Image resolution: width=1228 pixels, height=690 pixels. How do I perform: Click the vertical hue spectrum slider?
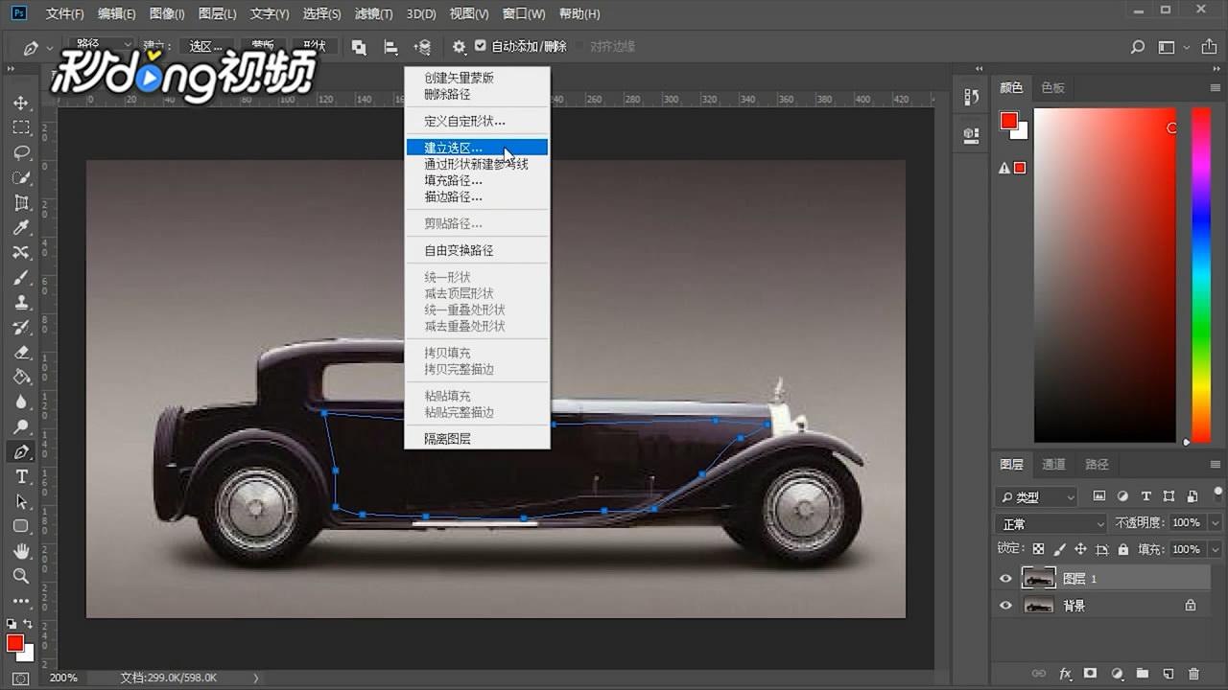pyautogui.click(x=1201, y=275)
